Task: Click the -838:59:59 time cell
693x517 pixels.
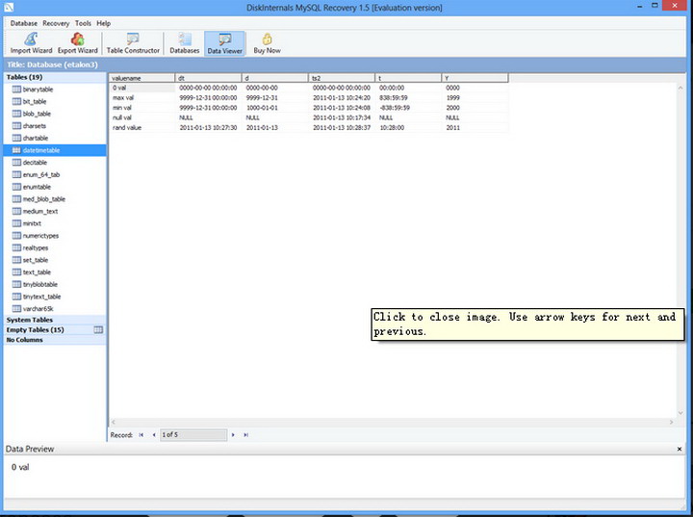Action: point(408,108)
